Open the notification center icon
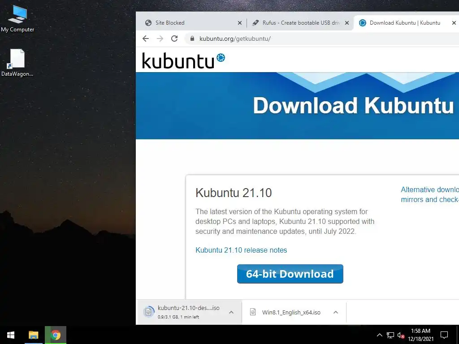This screenshot has height=344, width=459. (444, 335)
